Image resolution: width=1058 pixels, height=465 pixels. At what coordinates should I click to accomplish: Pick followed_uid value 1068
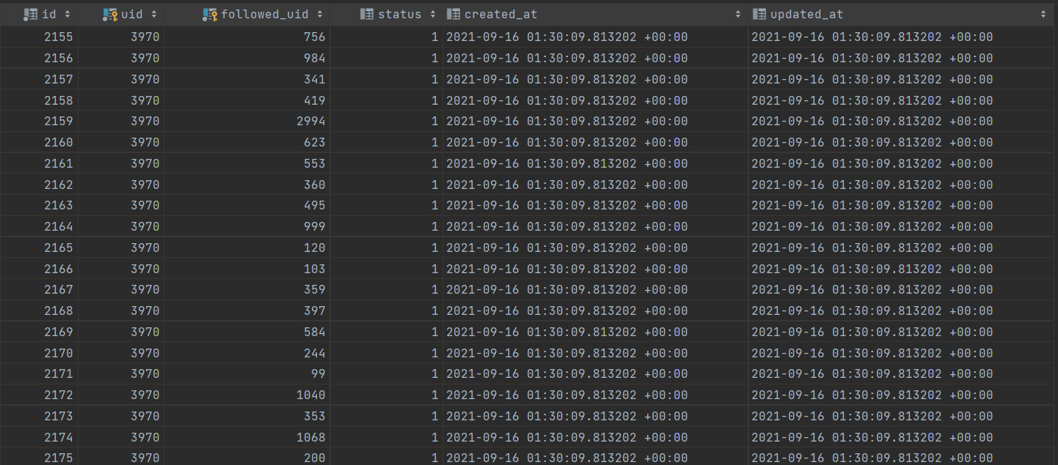click(311, 438)
